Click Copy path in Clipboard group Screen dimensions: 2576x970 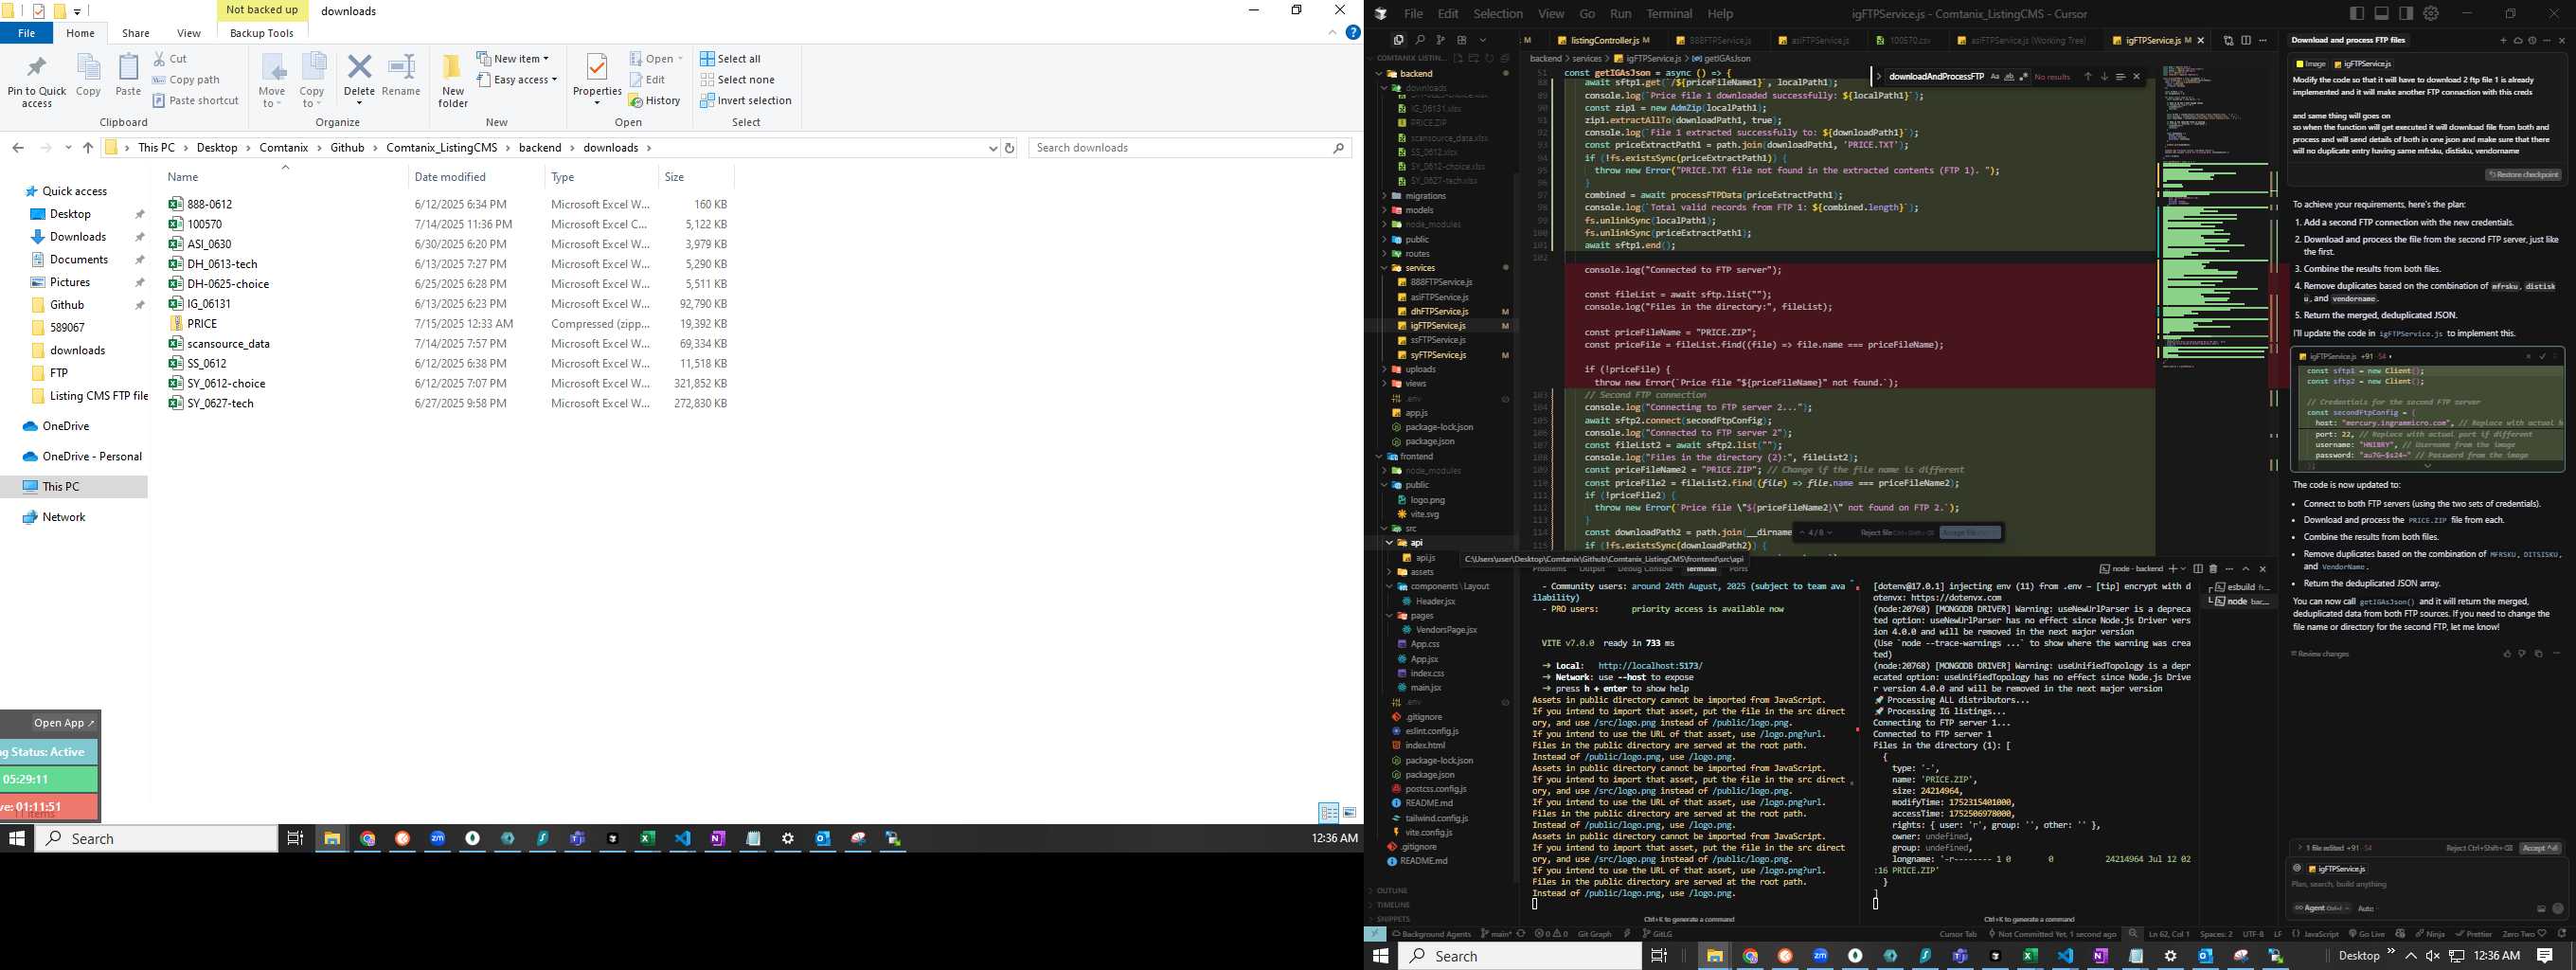[x=186, y=79]
